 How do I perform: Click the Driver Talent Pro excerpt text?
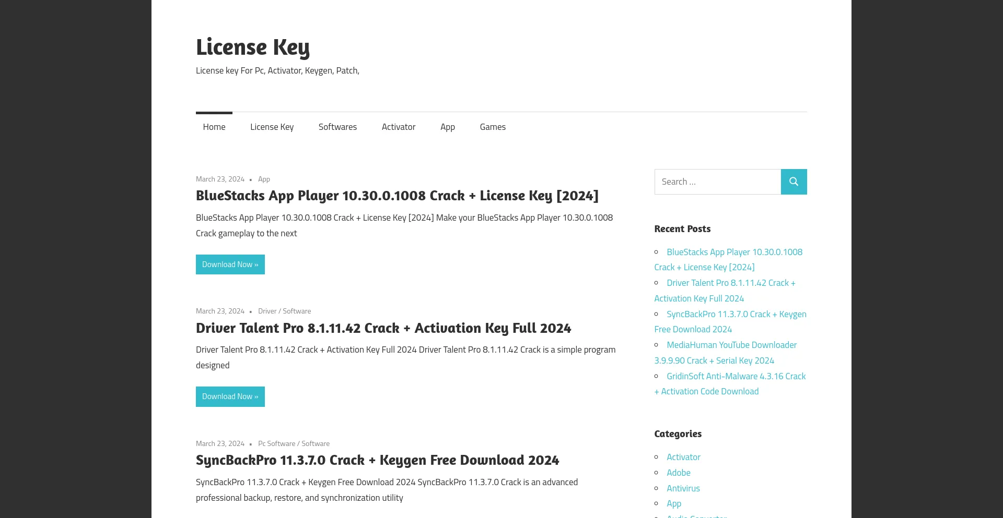406,357
